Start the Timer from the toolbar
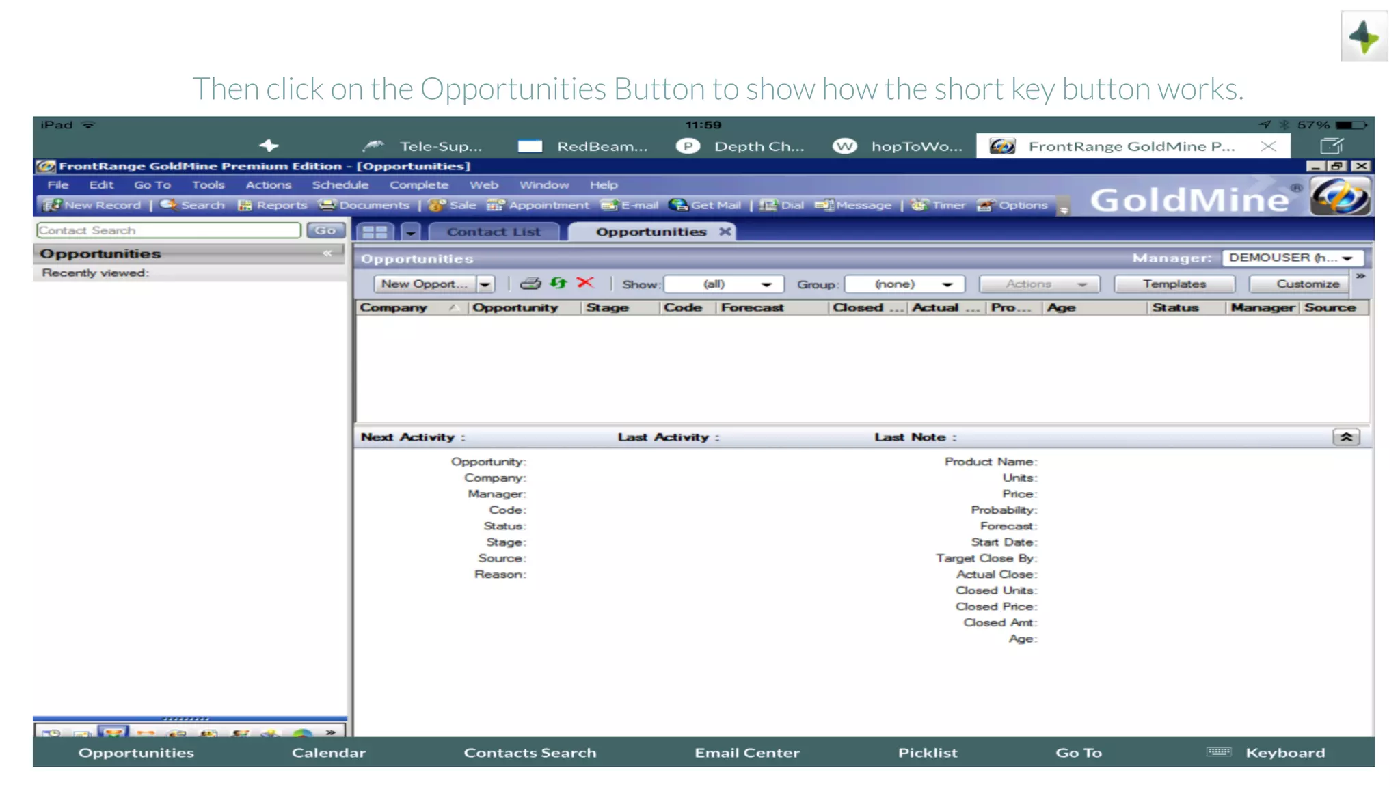Image resolution: width=1400 pixels, height=787 pixels. coord(939,205)
